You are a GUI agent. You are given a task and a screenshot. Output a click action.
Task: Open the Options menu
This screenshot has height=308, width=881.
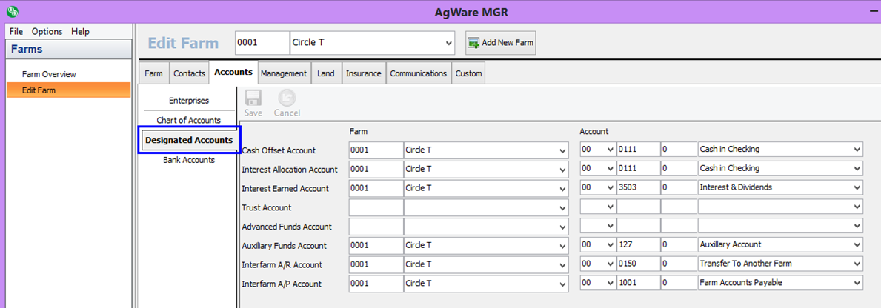coord(47,32)
